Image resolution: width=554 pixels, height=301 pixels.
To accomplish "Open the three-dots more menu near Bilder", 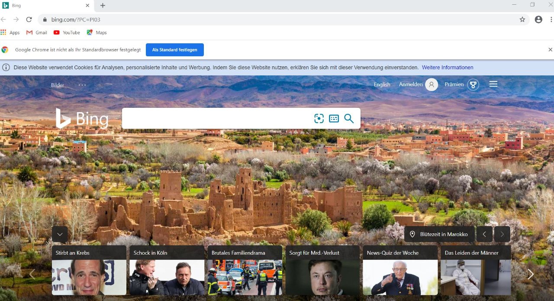I will (82, 85).
